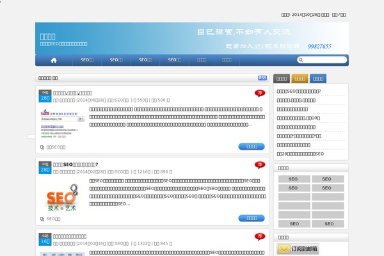Open the Baidu search screenshot thumbnail
The height and width of the screenshot is (256, 384).
point(62,124)
